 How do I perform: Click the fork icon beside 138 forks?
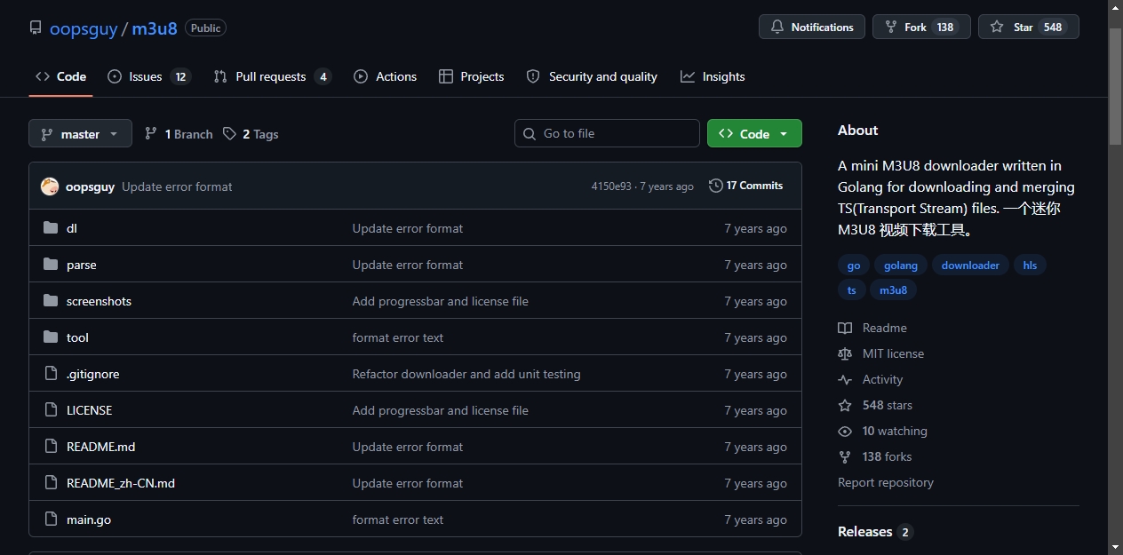(x=845, y=456)
